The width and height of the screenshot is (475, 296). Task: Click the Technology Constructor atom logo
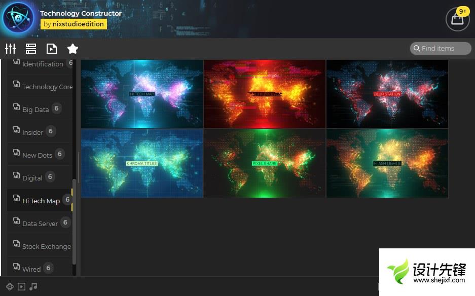tap(18, 18)
